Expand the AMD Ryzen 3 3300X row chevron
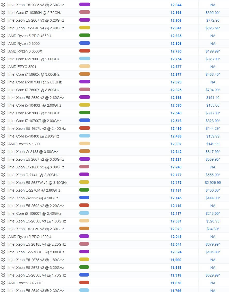 [3, 51]
